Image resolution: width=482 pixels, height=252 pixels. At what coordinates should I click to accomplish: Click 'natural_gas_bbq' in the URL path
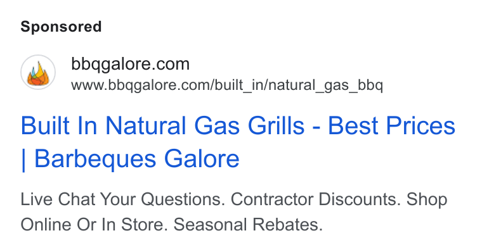[x=326, y=85]
